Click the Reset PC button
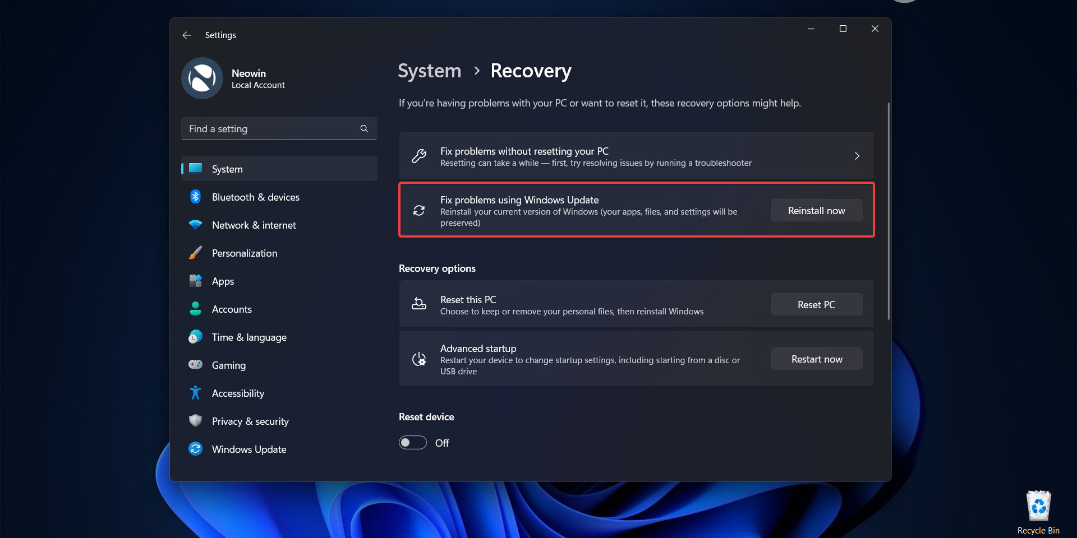The width and height of the screenshot is (1077, 538). (816, 305)
